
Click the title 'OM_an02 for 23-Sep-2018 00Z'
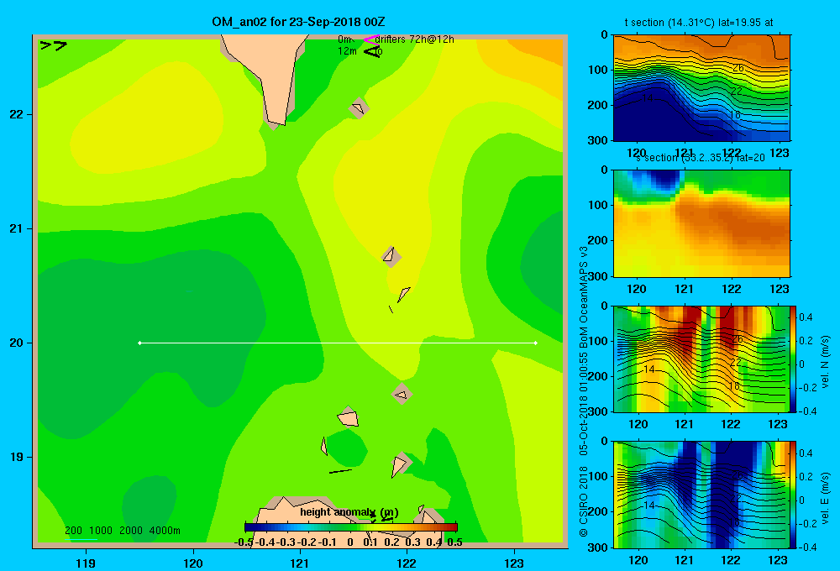point(298,22)
